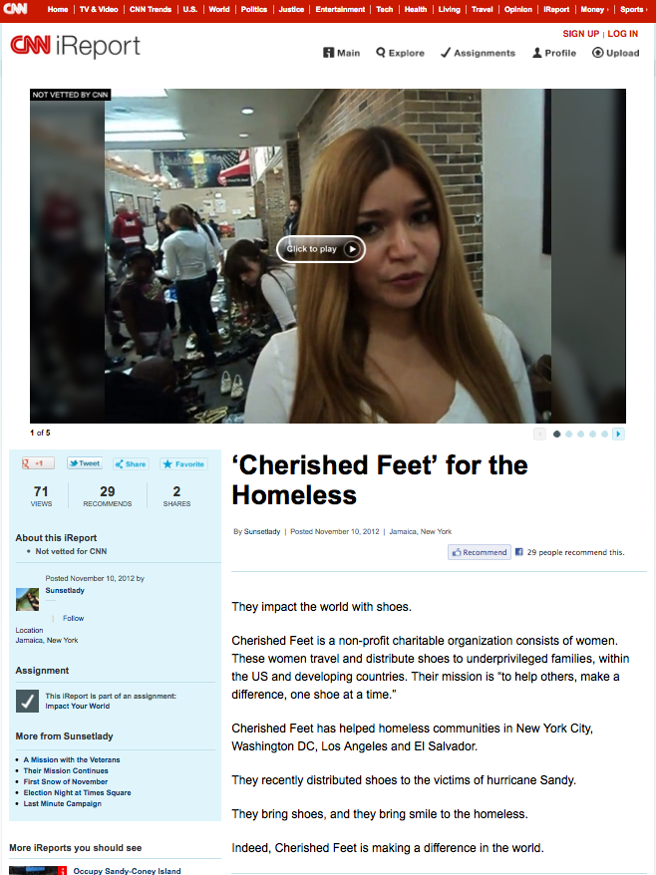Click the Google +1 button
This screenshot has width=656, height=875.
pos(38,463)
